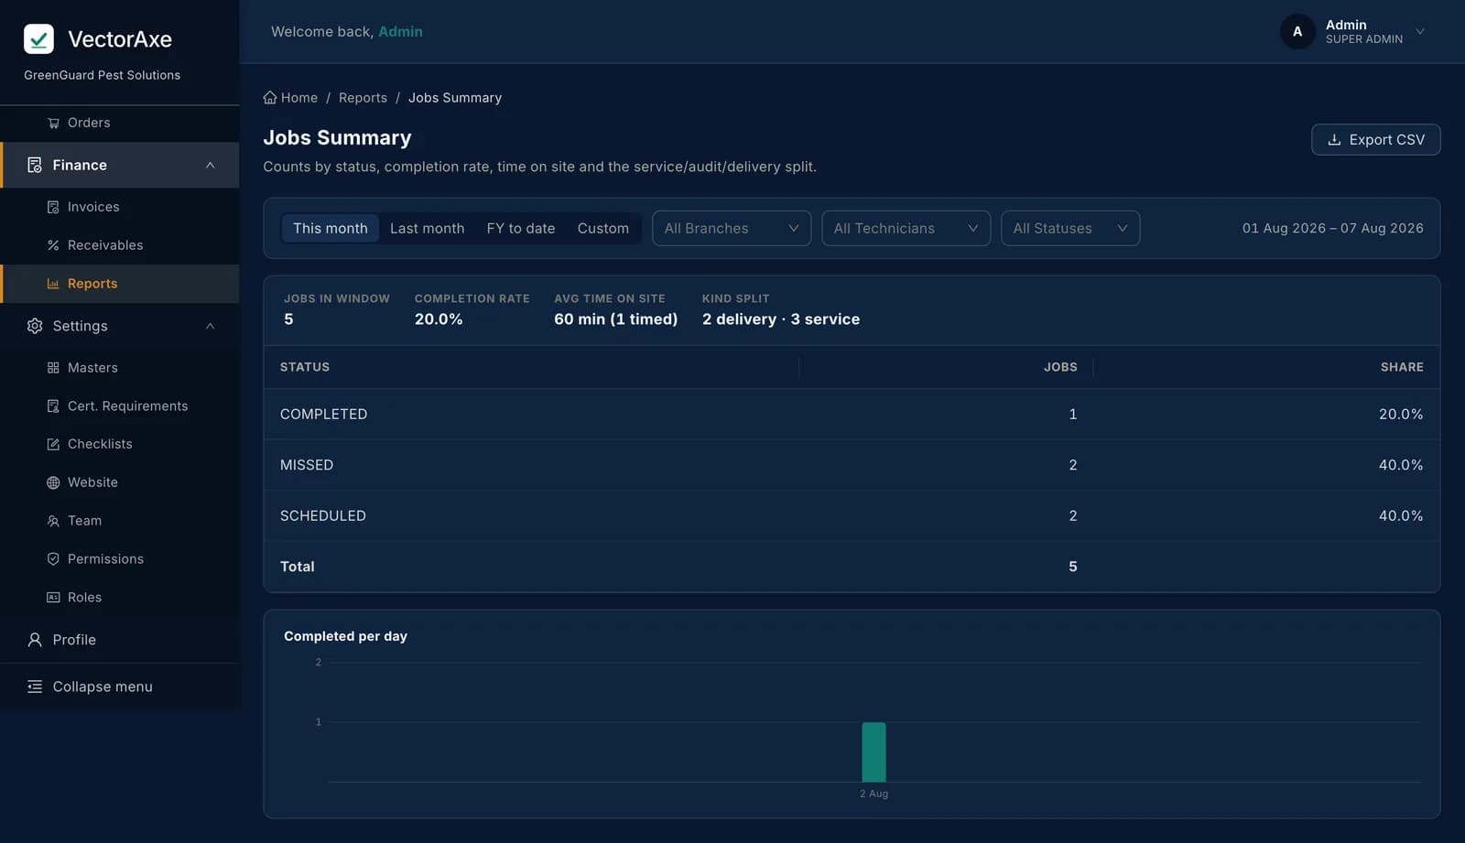Click the Reports bar-chart icon
The image size is (1465, 843).
53,284
